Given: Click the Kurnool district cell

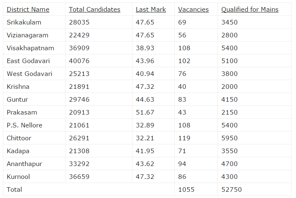Looking at the screenshot, I should click(18, 177).
